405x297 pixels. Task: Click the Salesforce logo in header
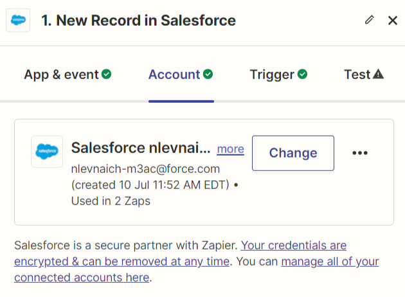click(18, 20)
